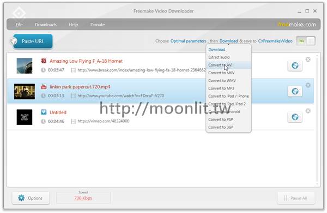327x213 pixels.
Task: Maximize the Freemake Video Downloader window
Action: point(307,11)
